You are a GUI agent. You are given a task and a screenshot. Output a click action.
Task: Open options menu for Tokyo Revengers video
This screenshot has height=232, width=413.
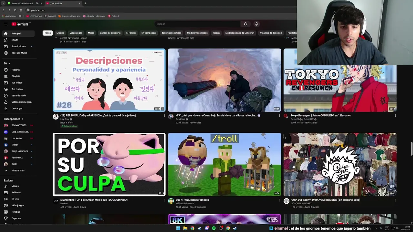tap(395, 116)
